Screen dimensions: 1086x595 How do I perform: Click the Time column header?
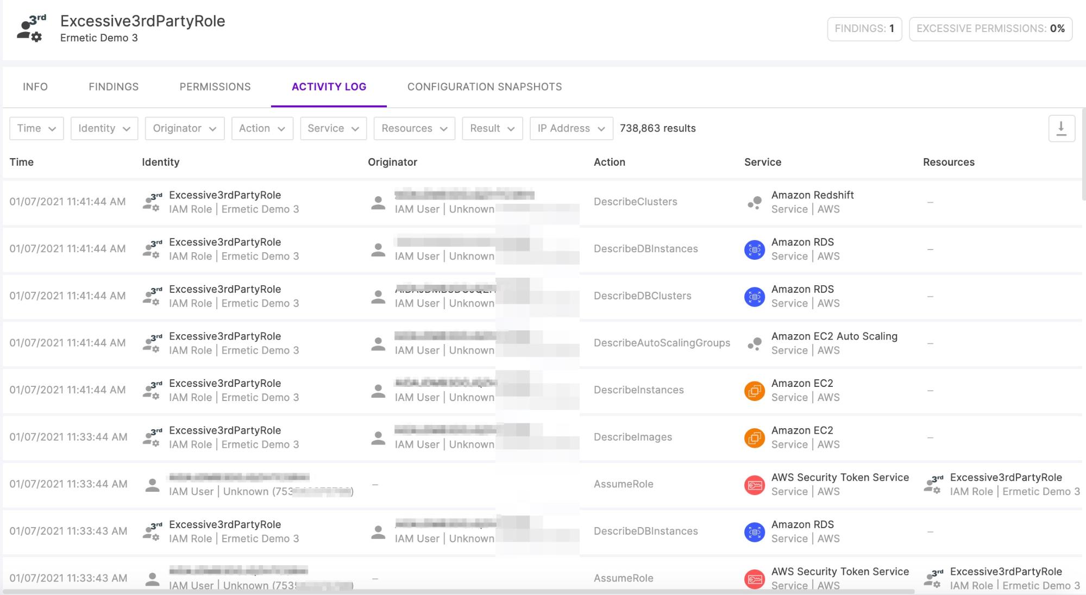tap(22, 162)
